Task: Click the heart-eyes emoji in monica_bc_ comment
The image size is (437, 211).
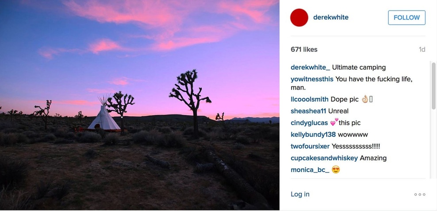Action: [336, 170]
